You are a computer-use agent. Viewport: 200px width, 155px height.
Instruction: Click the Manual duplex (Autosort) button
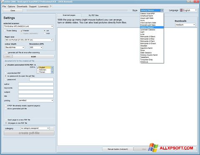coord(118,149)
